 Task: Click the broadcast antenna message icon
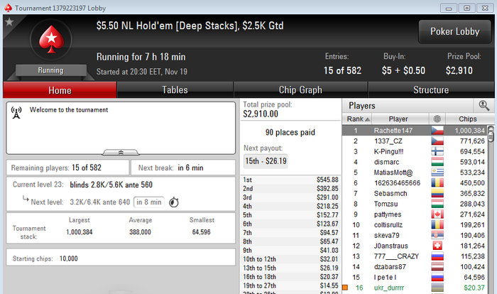point(16,113)
